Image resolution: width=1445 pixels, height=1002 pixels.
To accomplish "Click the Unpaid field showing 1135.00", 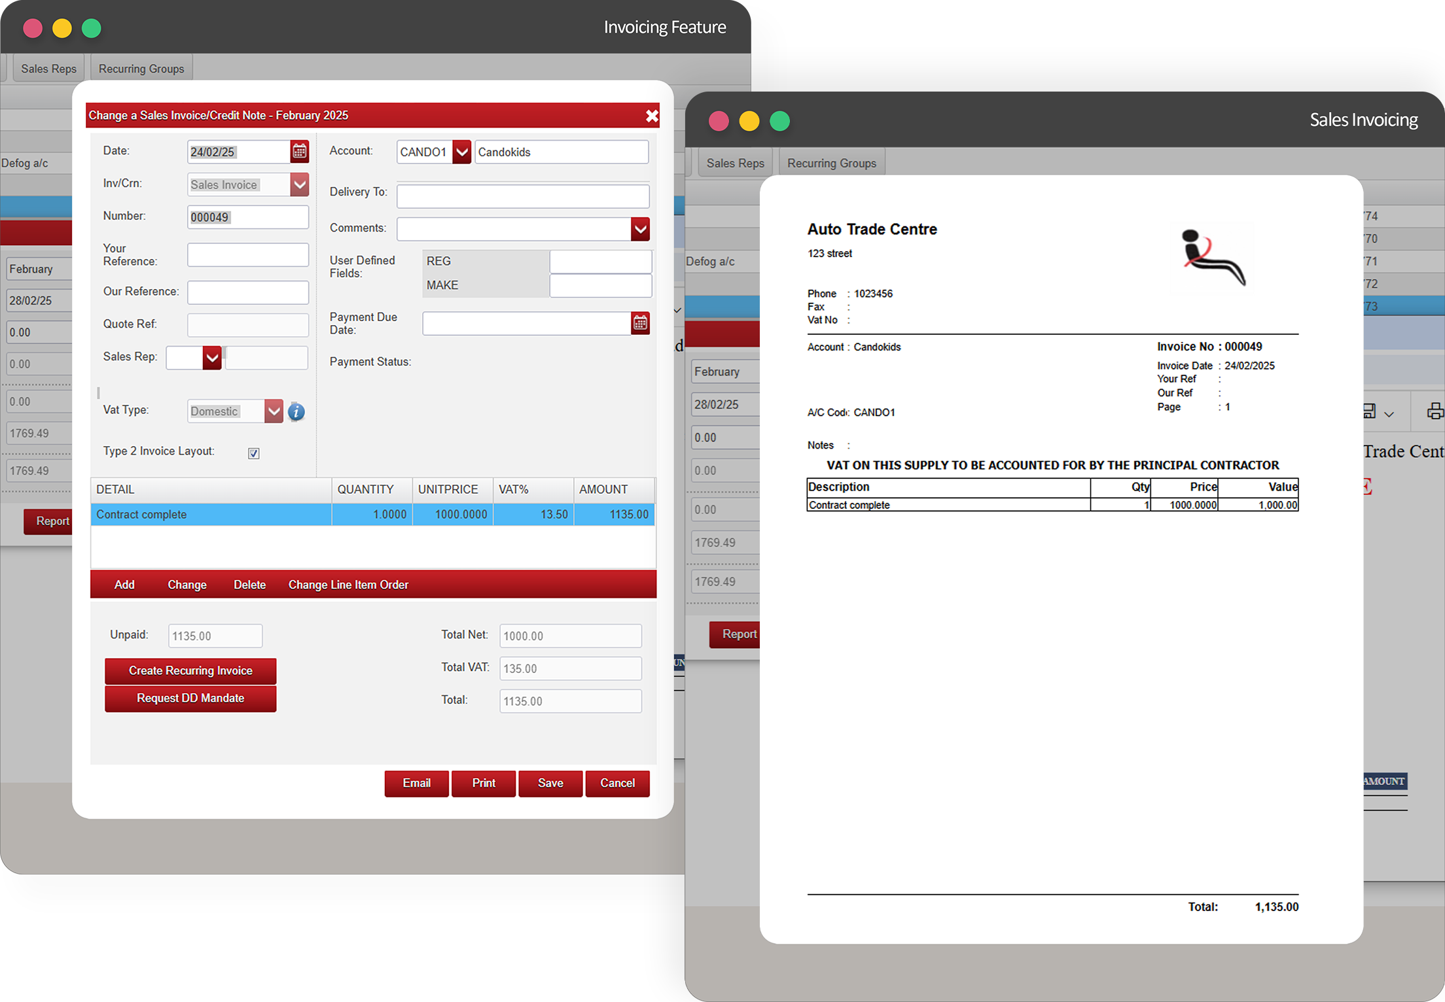I will pyautogui.click(x=215, y=636).
